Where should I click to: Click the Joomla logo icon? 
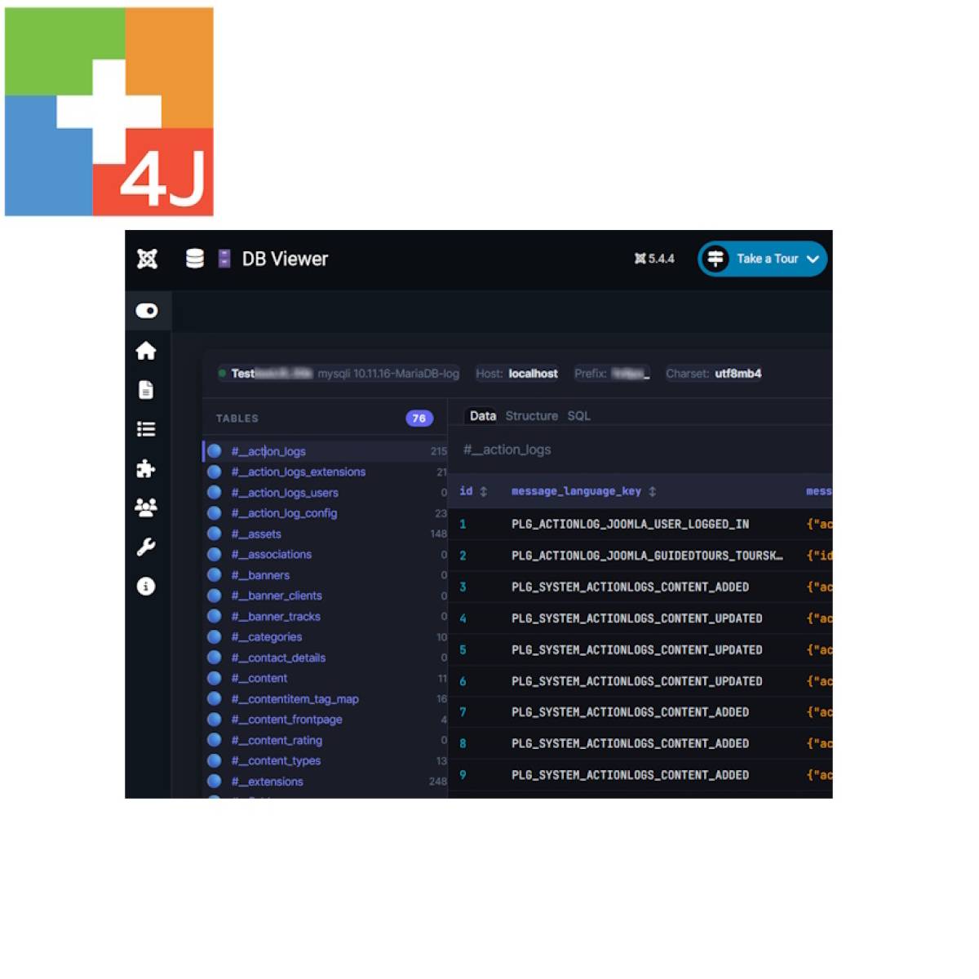tap(147, 259)
